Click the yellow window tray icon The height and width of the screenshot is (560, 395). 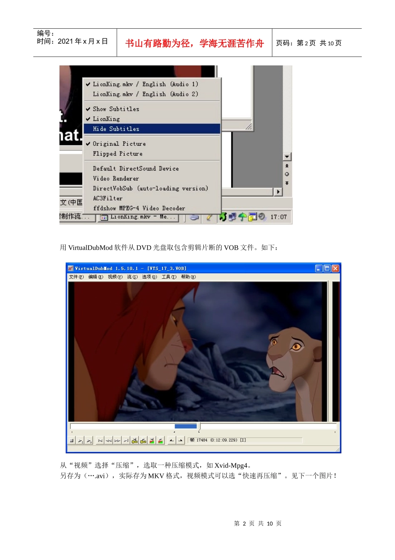pyautogui.click(x=252, y=217)
